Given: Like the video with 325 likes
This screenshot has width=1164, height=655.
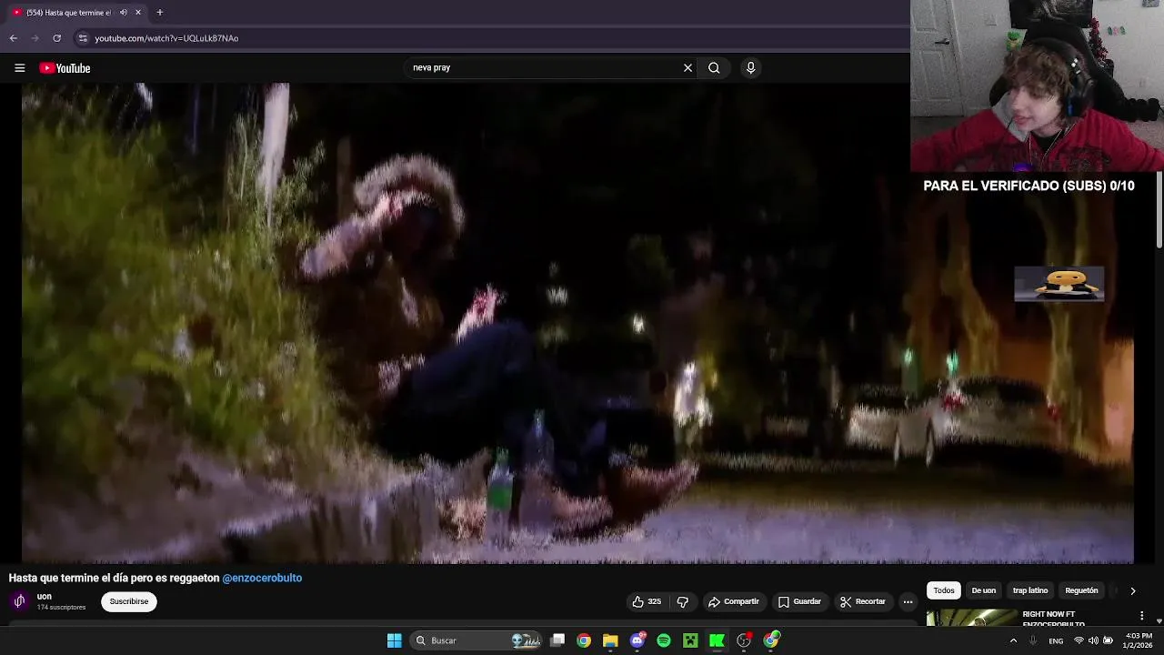Looking at the screenshot, I should pyautogui.click(x=647, y=601).
